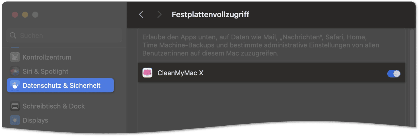Open Kontrollzentrum settings from sidebar label
This screenshot has height=137, width=419.
[47, 57]
